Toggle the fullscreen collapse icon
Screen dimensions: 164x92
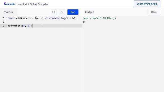pyautogui.click(x=54, y=12)
